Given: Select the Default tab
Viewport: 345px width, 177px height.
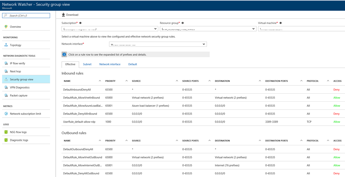Looking at the screenshot, I should pyautogui.click(x=132, y=64).
